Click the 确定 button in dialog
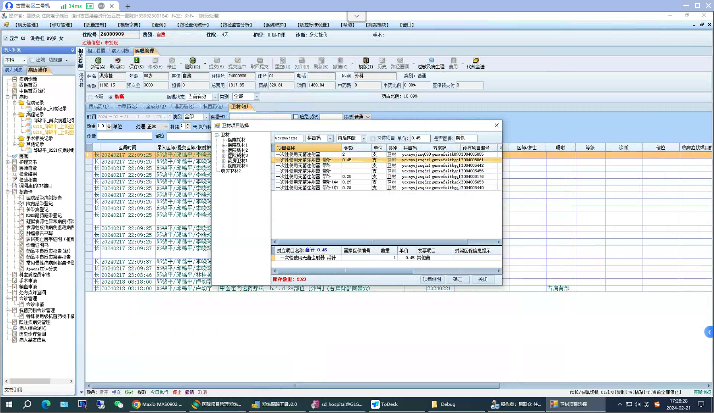Image resolution: width=714 pixels, height=413 pixels. tap(457, 279)
